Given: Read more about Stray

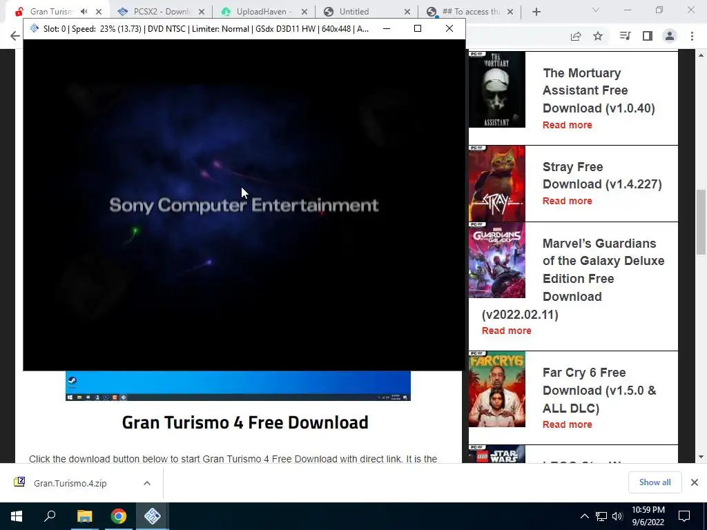Looking at the screenshot, I should [568, 201].
